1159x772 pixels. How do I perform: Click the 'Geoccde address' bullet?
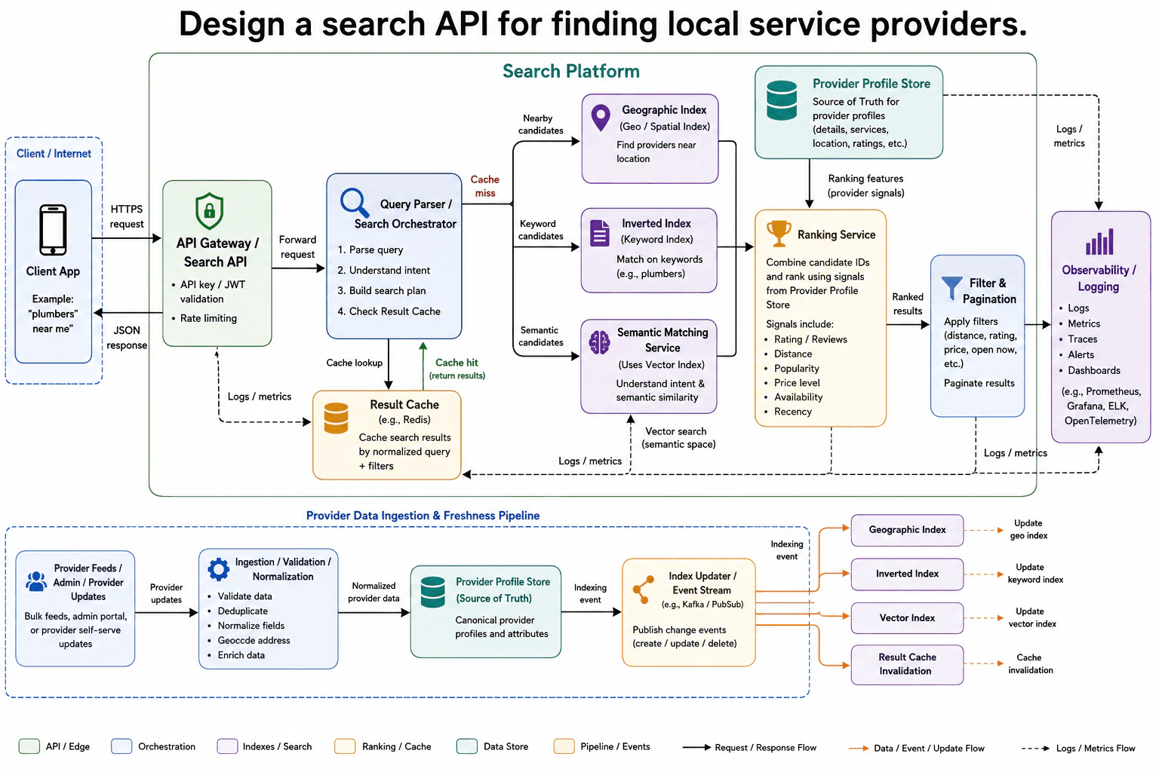[249, 640]
